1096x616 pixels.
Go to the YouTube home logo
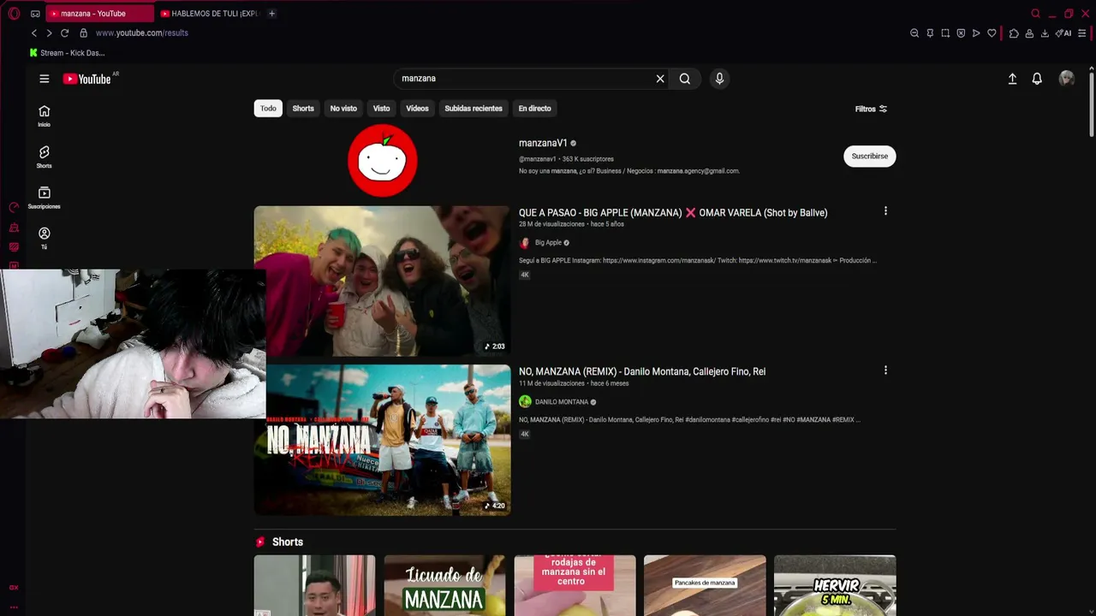[x=87, y=79]
